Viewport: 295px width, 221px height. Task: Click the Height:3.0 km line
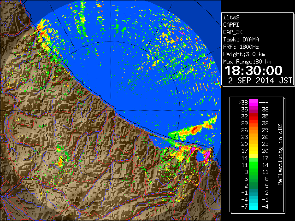pos(244,54)
